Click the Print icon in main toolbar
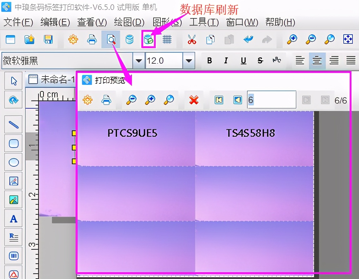359x279 pixels. tap(92, 40)
